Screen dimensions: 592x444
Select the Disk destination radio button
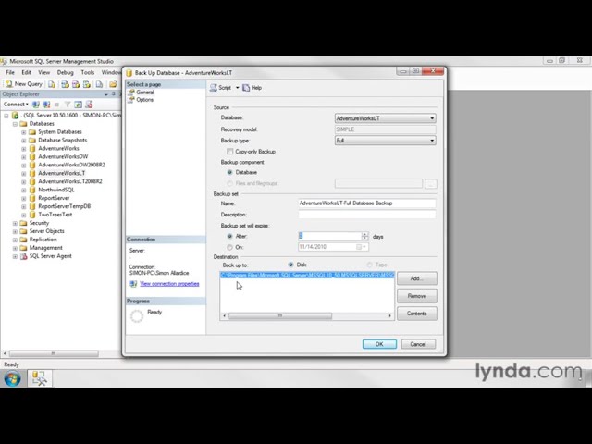(x=290, y=265)
